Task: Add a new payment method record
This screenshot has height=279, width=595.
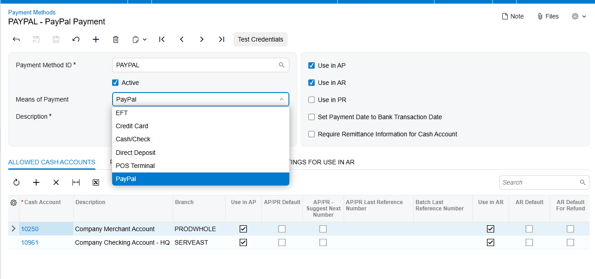Action: (96, 39)
